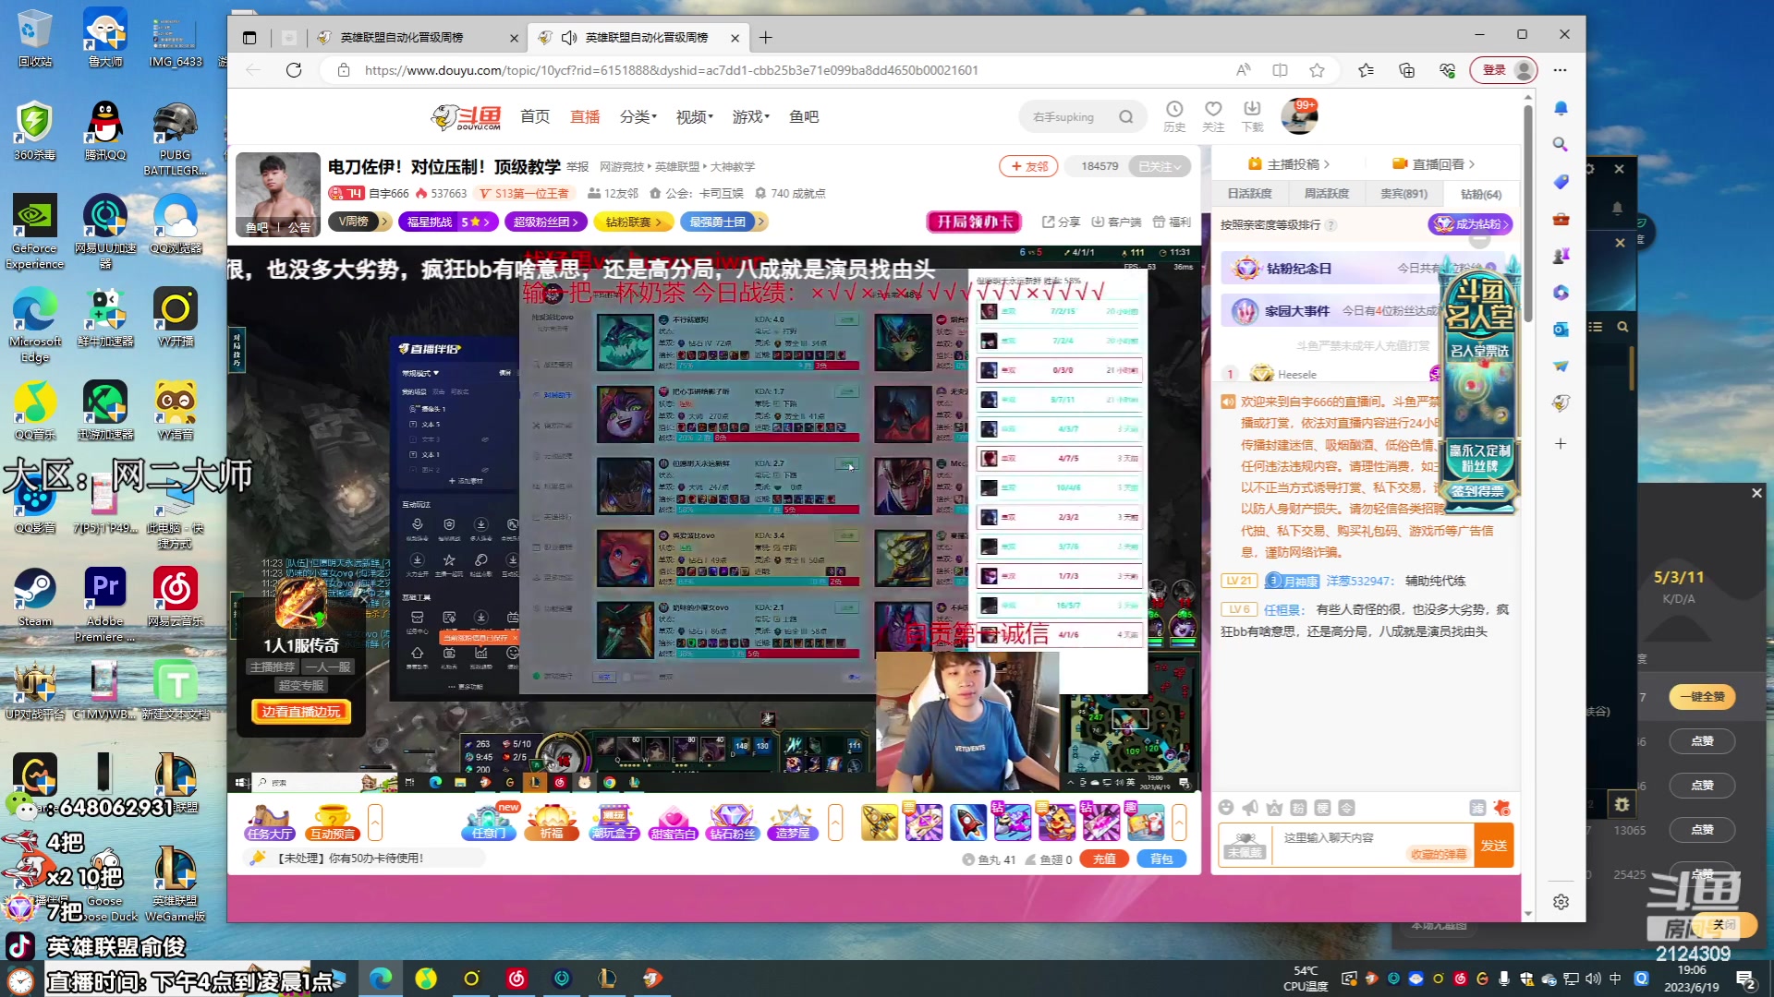Open Edge sidebar Outlook icon
Image resolution: width=1774 pixels, height=997 pixels.
1561,330
